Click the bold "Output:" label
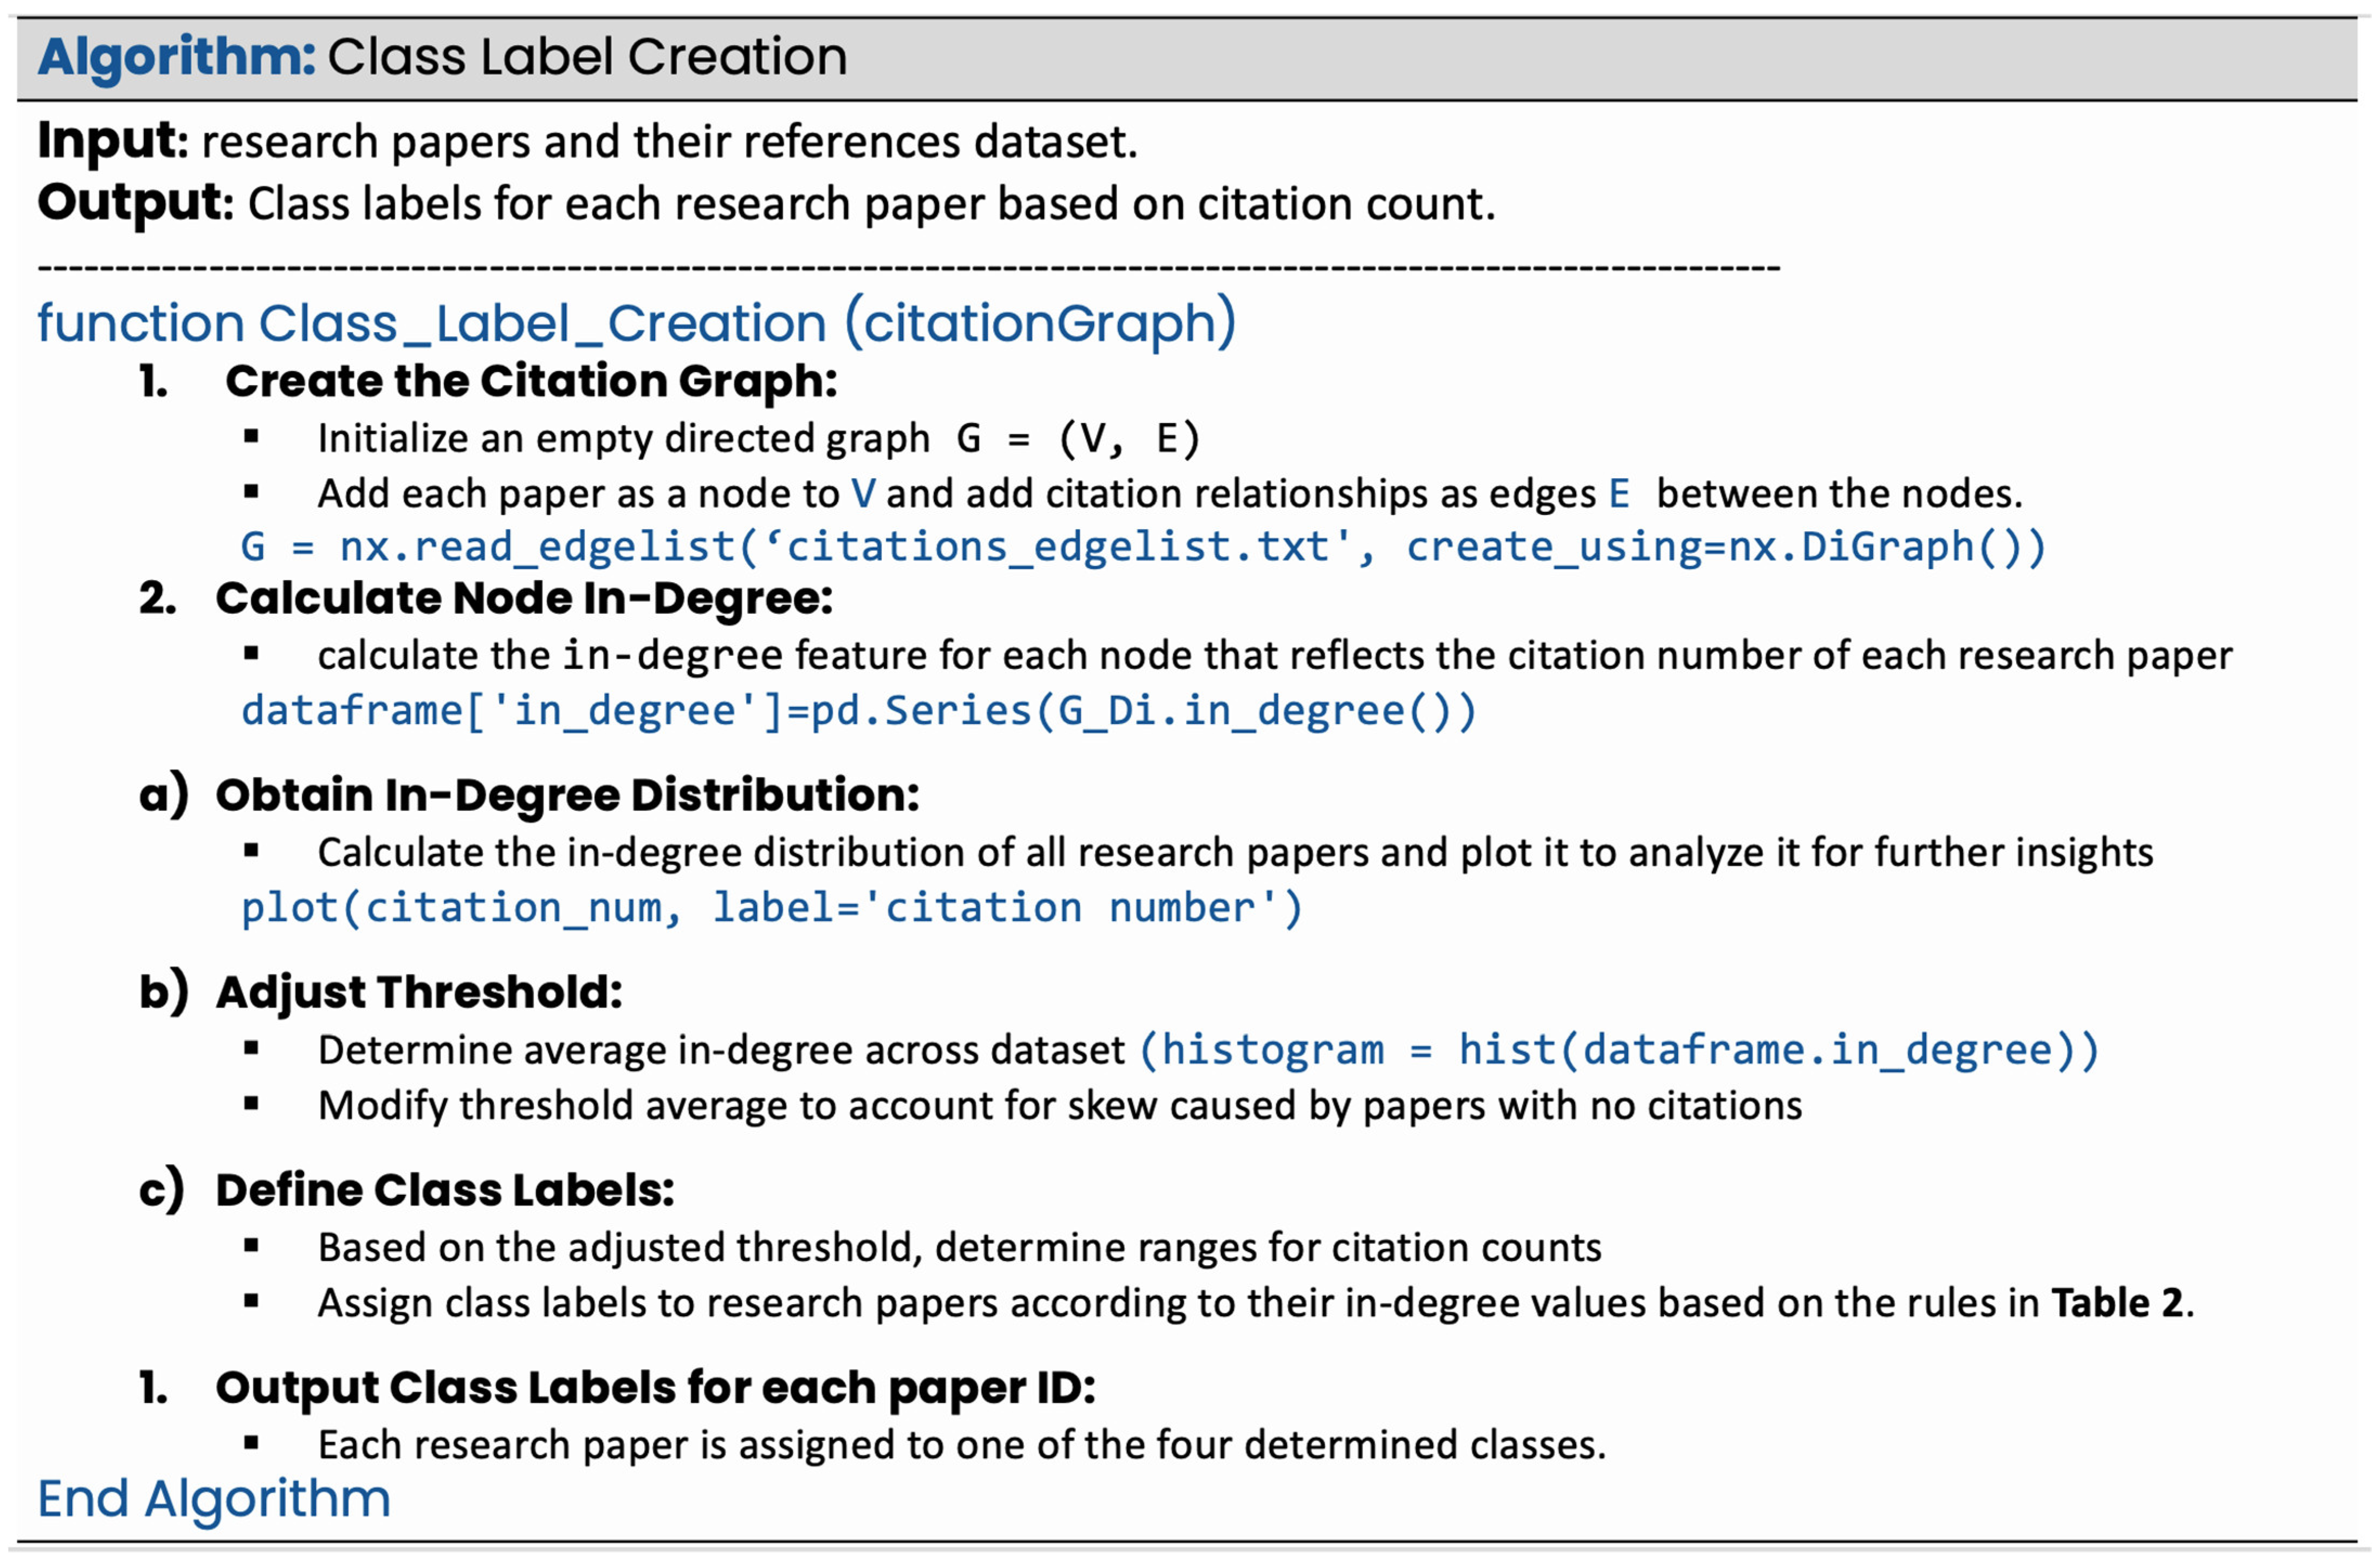This screenshot has width=2380, height=1568. pos(135,203)
